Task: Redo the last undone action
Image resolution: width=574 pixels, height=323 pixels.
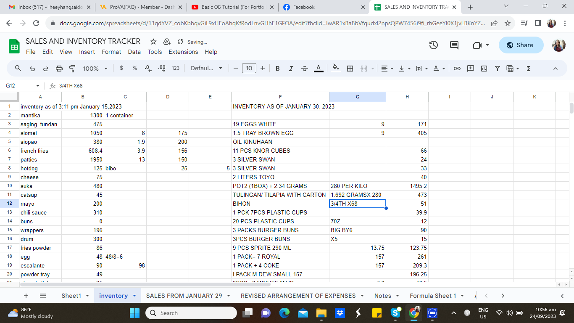Action: click(46, 69)
